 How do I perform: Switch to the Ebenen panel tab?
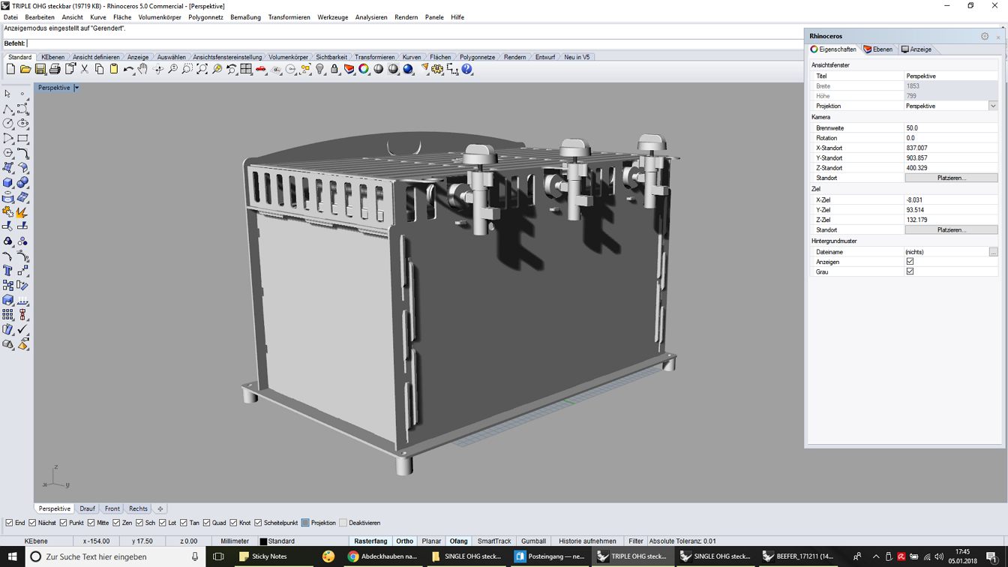(x=878, y=49)
